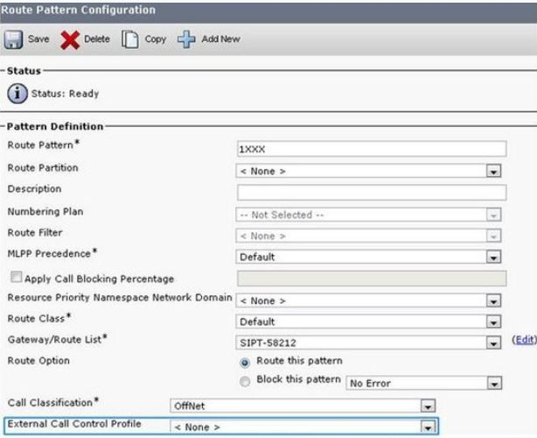The width and height of the screenshot is (537, 438).
Task: Click the Edit link beside Gateway/Route List
Action: [523, 341]
